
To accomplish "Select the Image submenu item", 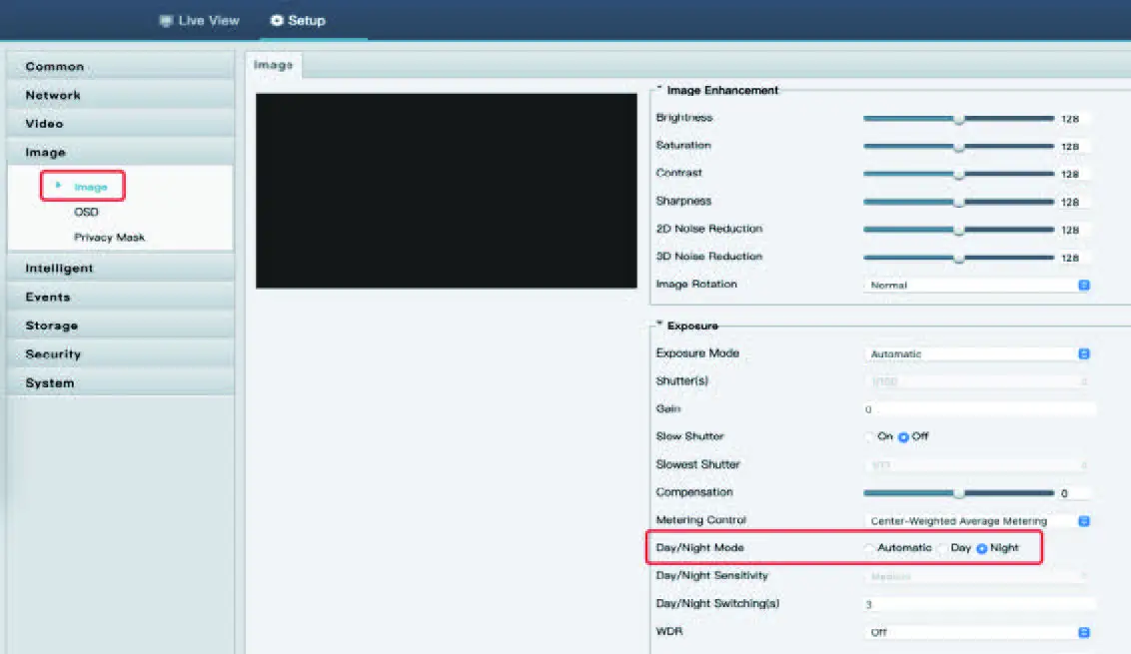I will point(90,187).
